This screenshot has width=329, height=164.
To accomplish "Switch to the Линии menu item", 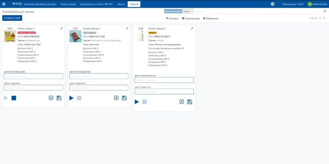I will 121,4.
